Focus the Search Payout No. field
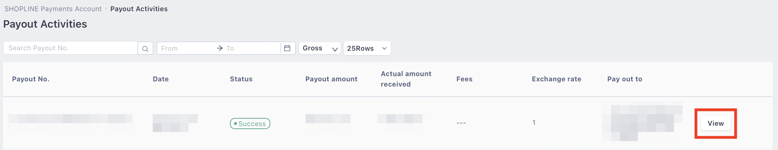The width and height of the screenshot is (778, 150). point(70,48)
